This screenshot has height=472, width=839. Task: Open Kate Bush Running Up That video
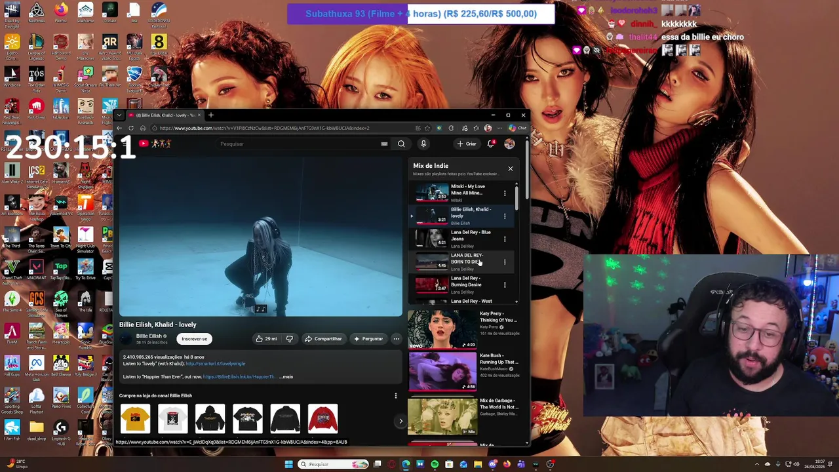coord(463,371)
